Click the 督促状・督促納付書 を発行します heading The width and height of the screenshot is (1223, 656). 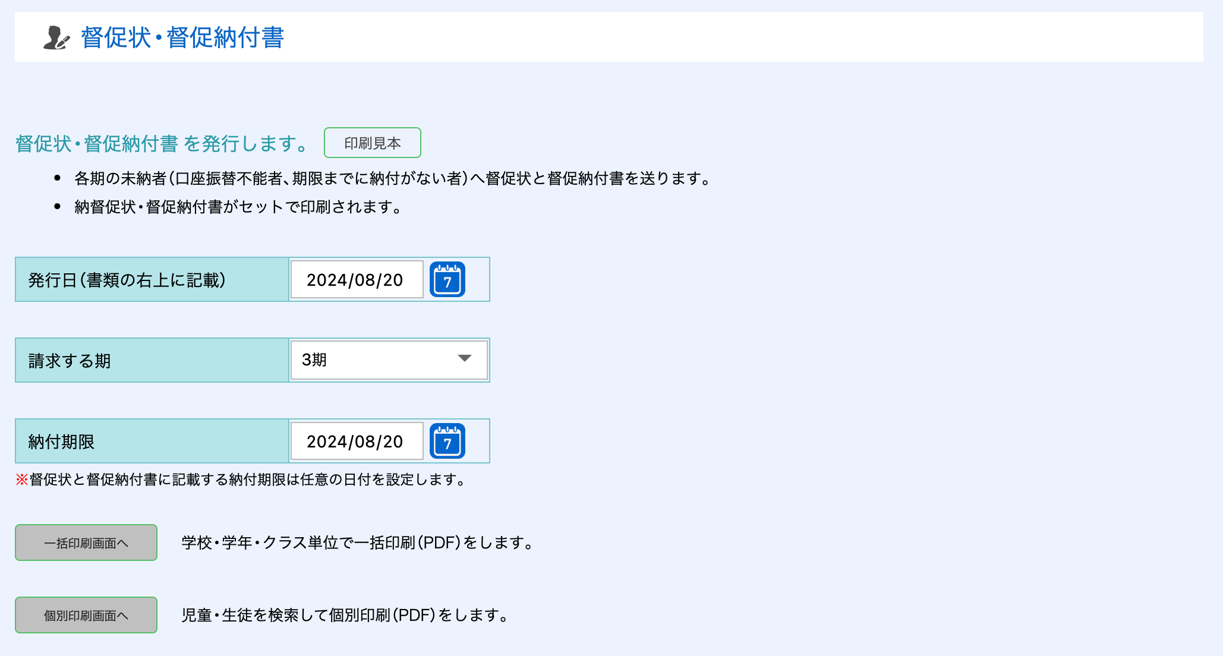tap(162, 144)
